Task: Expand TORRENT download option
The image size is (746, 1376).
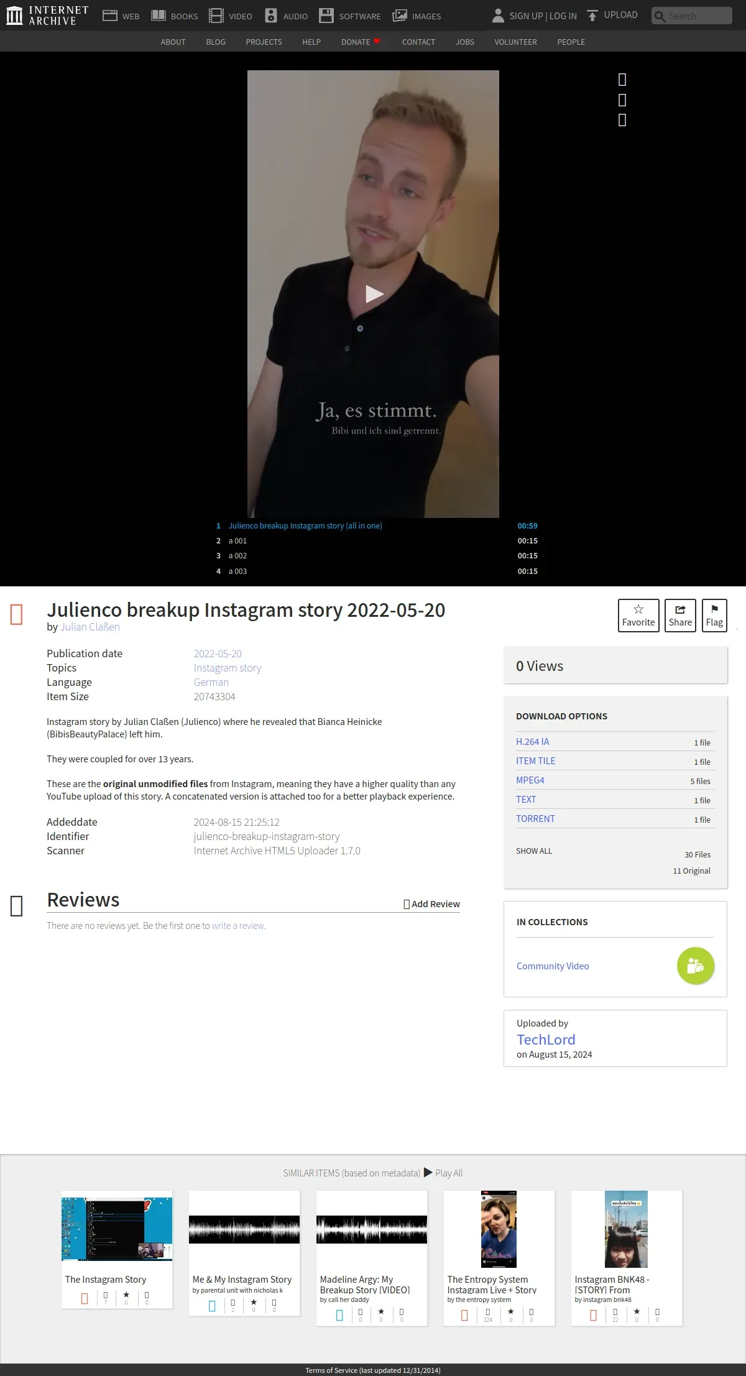Action: tap(535, 819)
